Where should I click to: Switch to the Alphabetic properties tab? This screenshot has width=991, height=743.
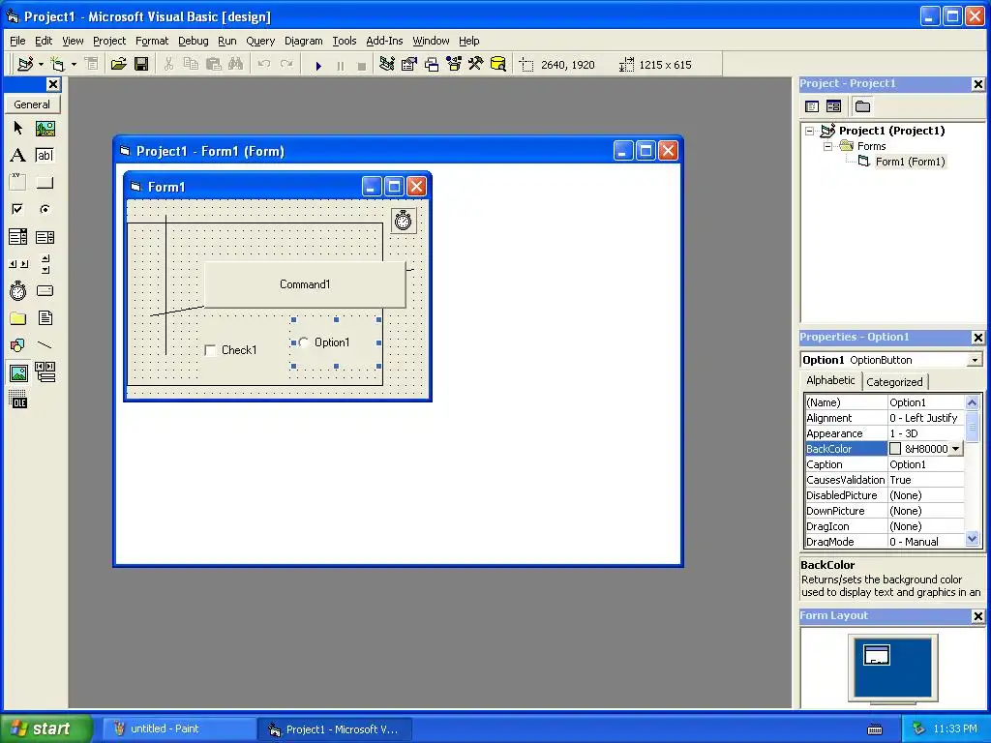[830, 380]
